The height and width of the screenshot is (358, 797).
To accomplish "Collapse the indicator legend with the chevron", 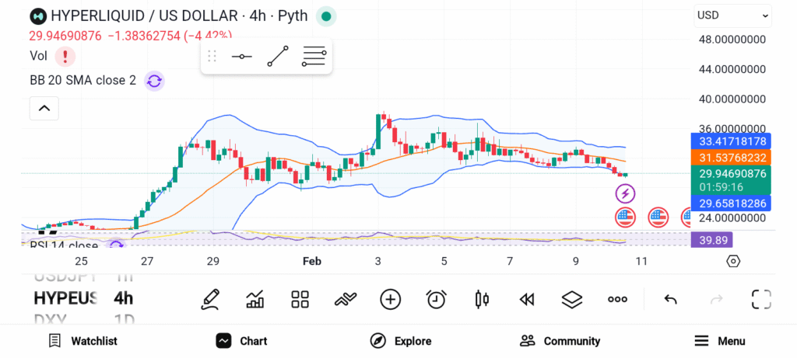I will click(44, 109).
